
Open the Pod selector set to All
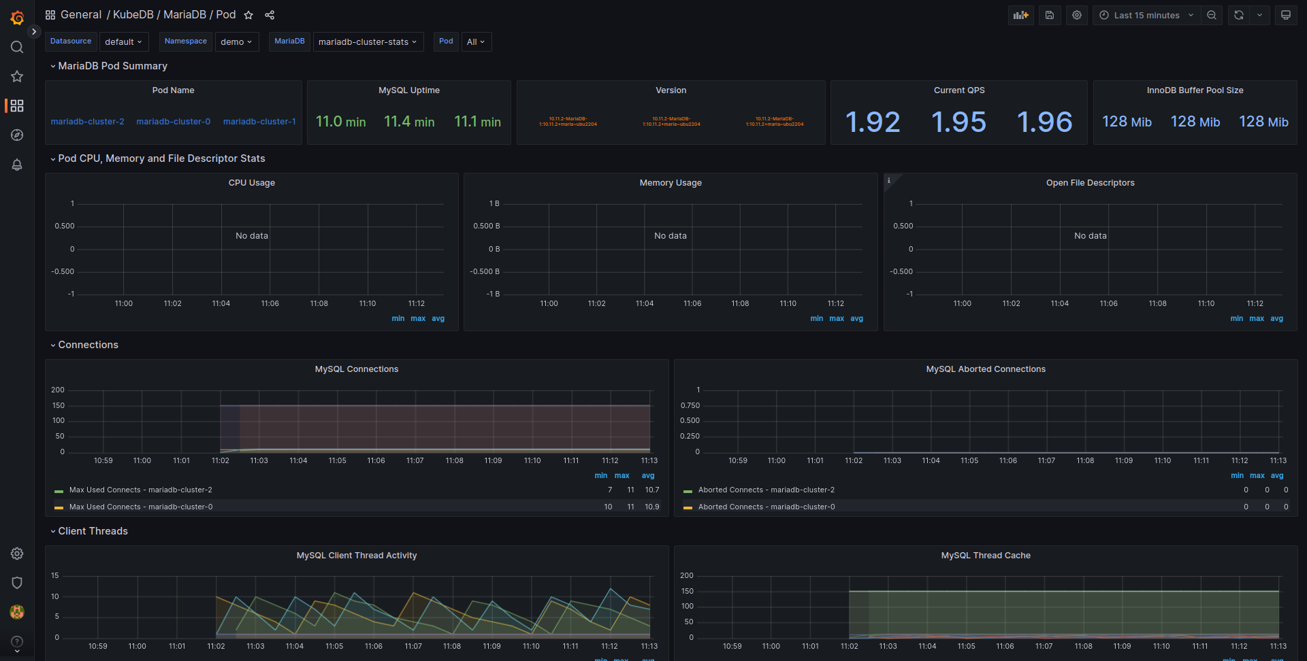coord(476,41)
